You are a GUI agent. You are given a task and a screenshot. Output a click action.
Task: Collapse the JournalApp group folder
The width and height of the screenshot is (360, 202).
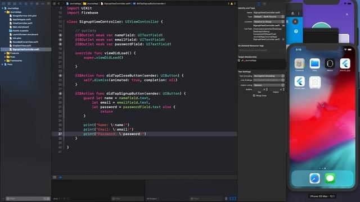tap(5, 12)
